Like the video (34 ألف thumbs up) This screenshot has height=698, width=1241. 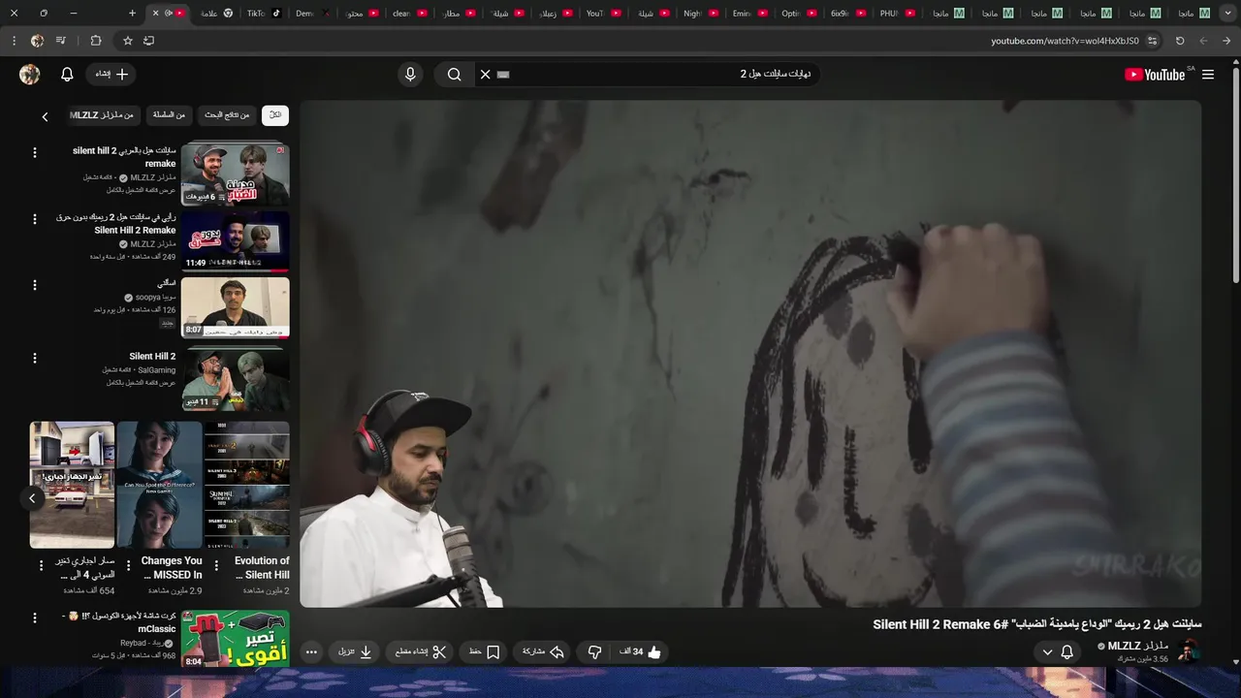[x=641, y=652]
